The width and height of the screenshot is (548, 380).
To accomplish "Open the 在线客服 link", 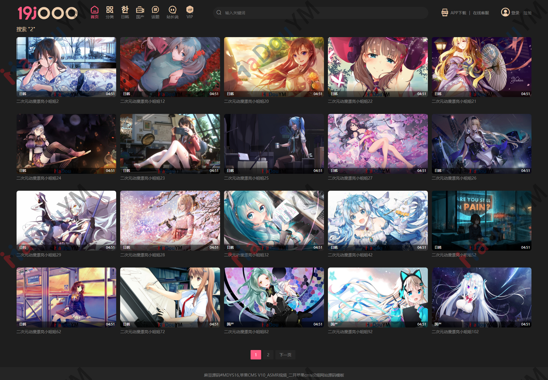I will 481,13.
